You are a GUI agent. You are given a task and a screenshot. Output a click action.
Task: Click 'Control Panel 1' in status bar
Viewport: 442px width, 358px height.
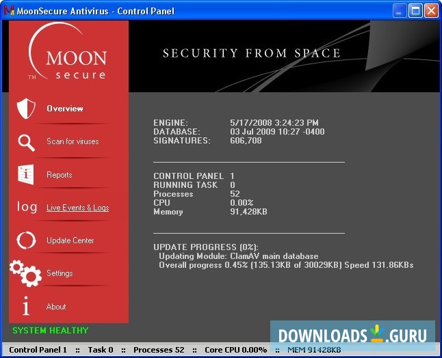[x=38, y=350]
